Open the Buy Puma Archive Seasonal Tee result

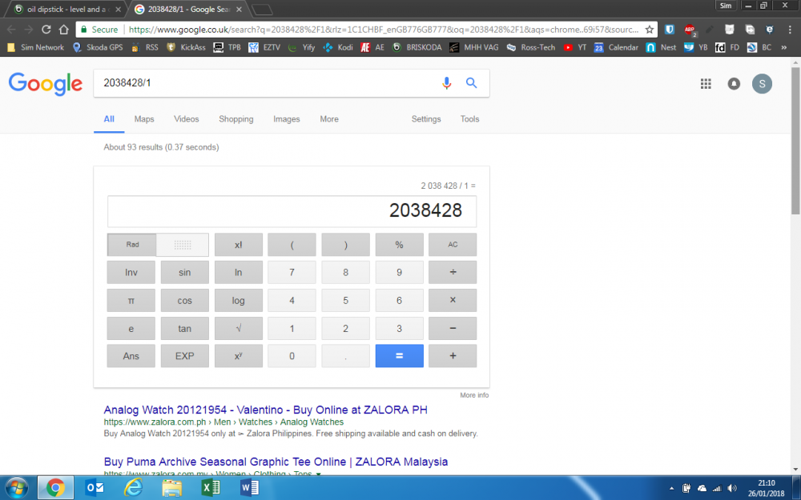(276, 462)
